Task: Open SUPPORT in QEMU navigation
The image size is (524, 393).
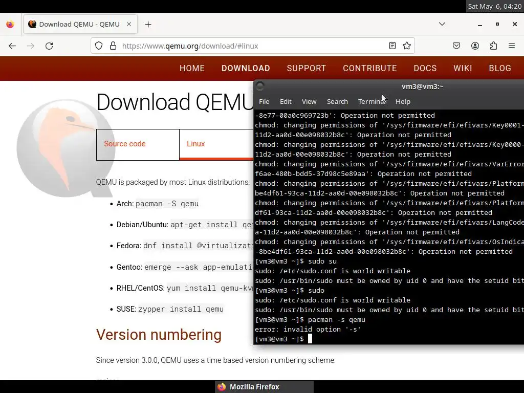Action: (x=306, y=68)
